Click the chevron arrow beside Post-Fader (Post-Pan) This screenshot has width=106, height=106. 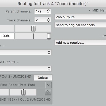(x=49, y=85)
